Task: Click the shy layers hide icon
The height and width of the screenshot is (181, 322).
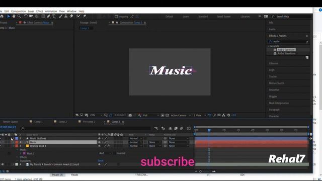Action: click(x=170, y=129)
